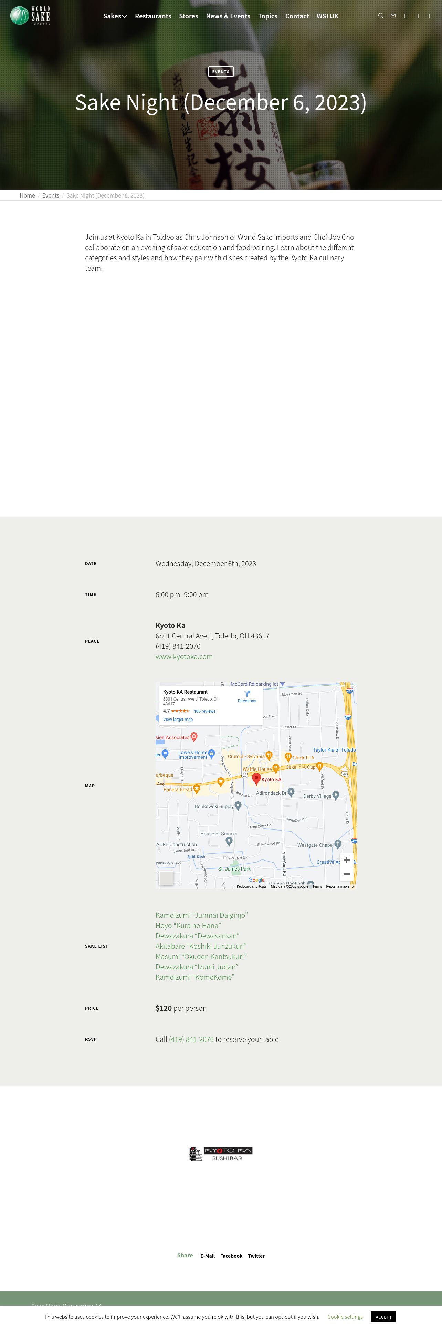The width and height of the screenshot is (442, 1328).
Task: Click View larger map link
Action: coord(178,719)
